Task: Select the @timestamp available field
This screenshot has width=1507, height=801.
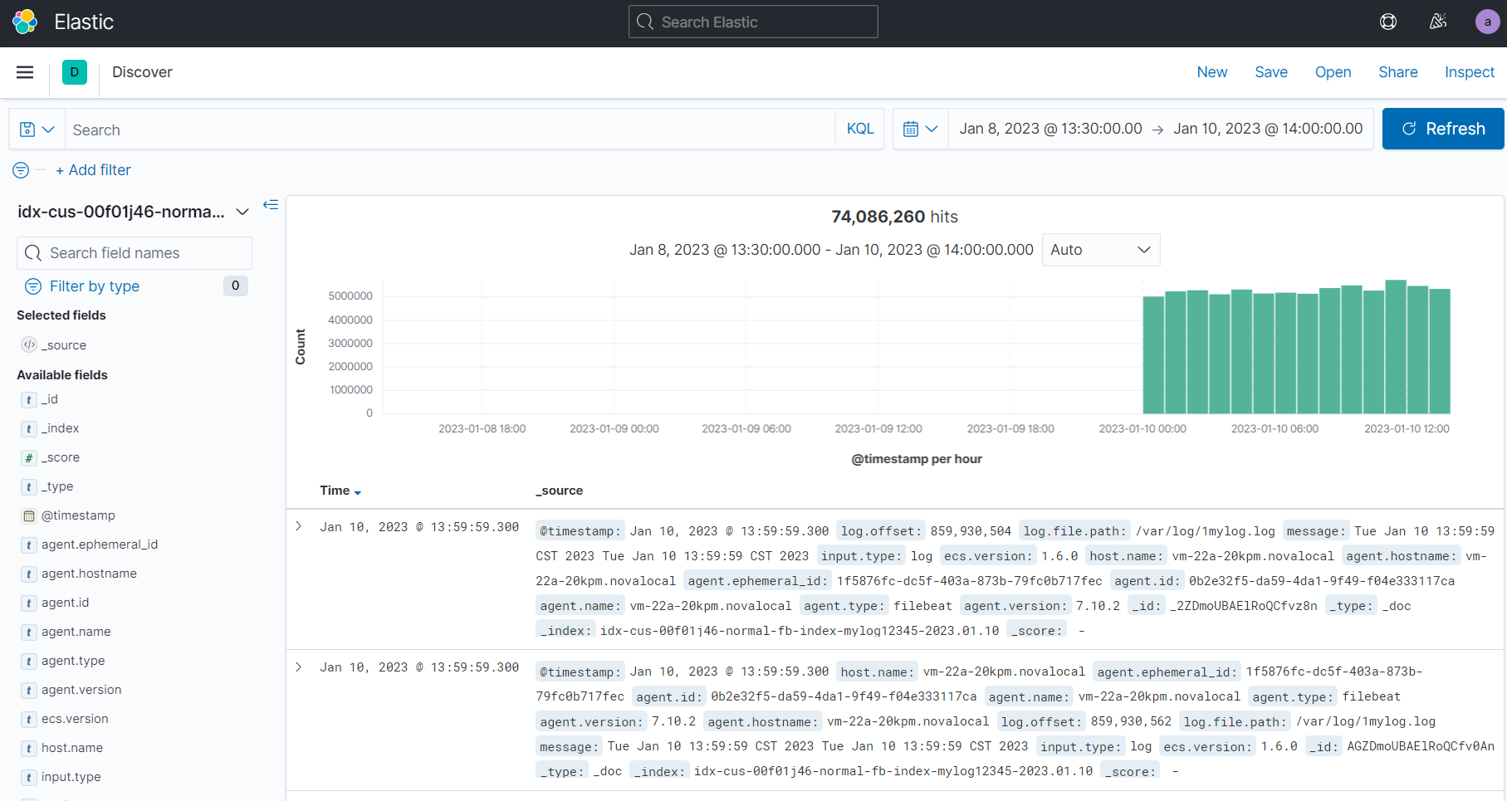Action: 78,516
